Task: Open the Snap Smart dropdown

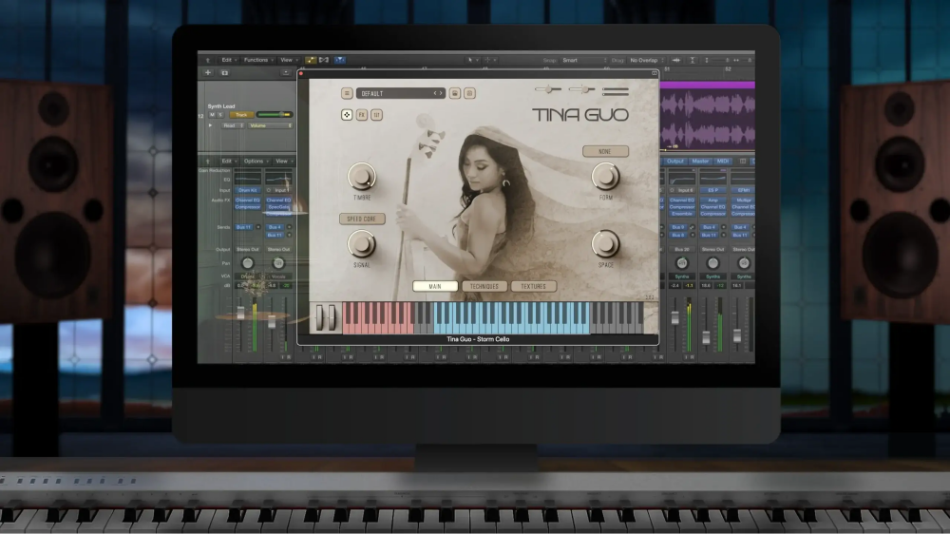Action: [x=584, y=60]
